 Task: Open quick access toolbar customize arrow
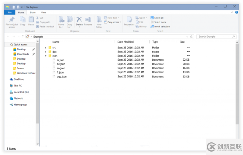pyautogui.click(x=22, y=7)
